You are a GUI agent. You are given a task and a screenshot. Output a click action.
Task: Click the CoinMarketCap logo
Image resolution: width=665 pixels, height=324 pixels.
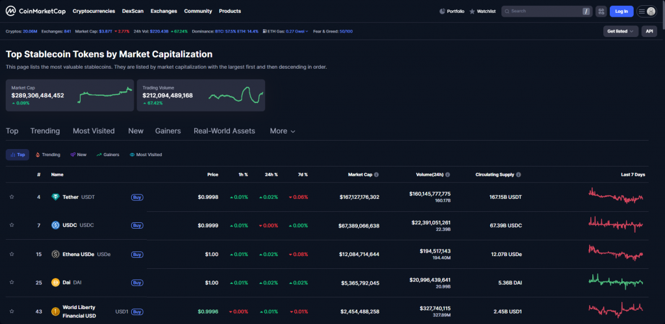36,12
